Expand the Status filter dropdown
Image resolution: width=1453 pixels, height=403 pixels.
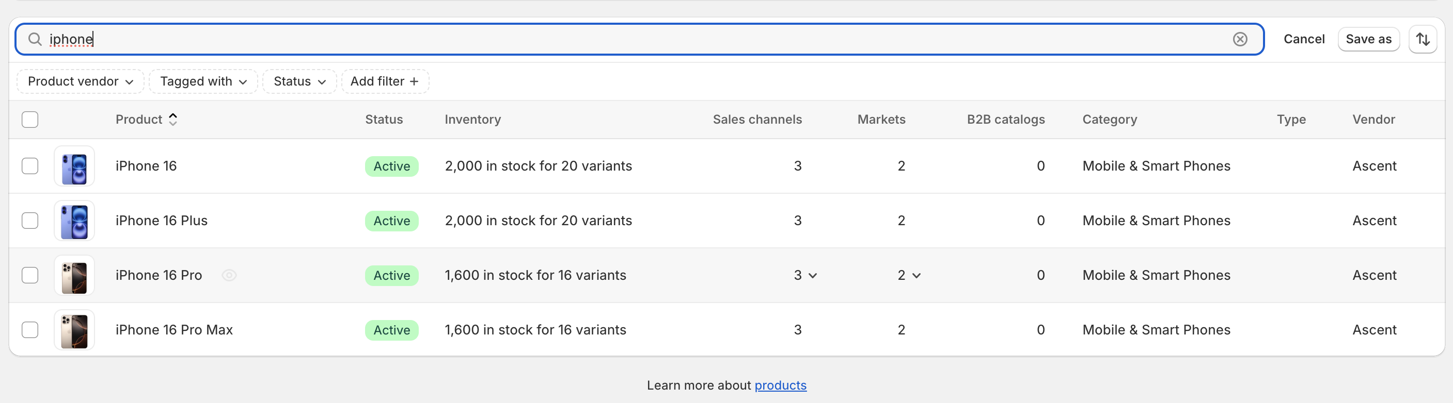pyautogui.click(x=299, y=81)
